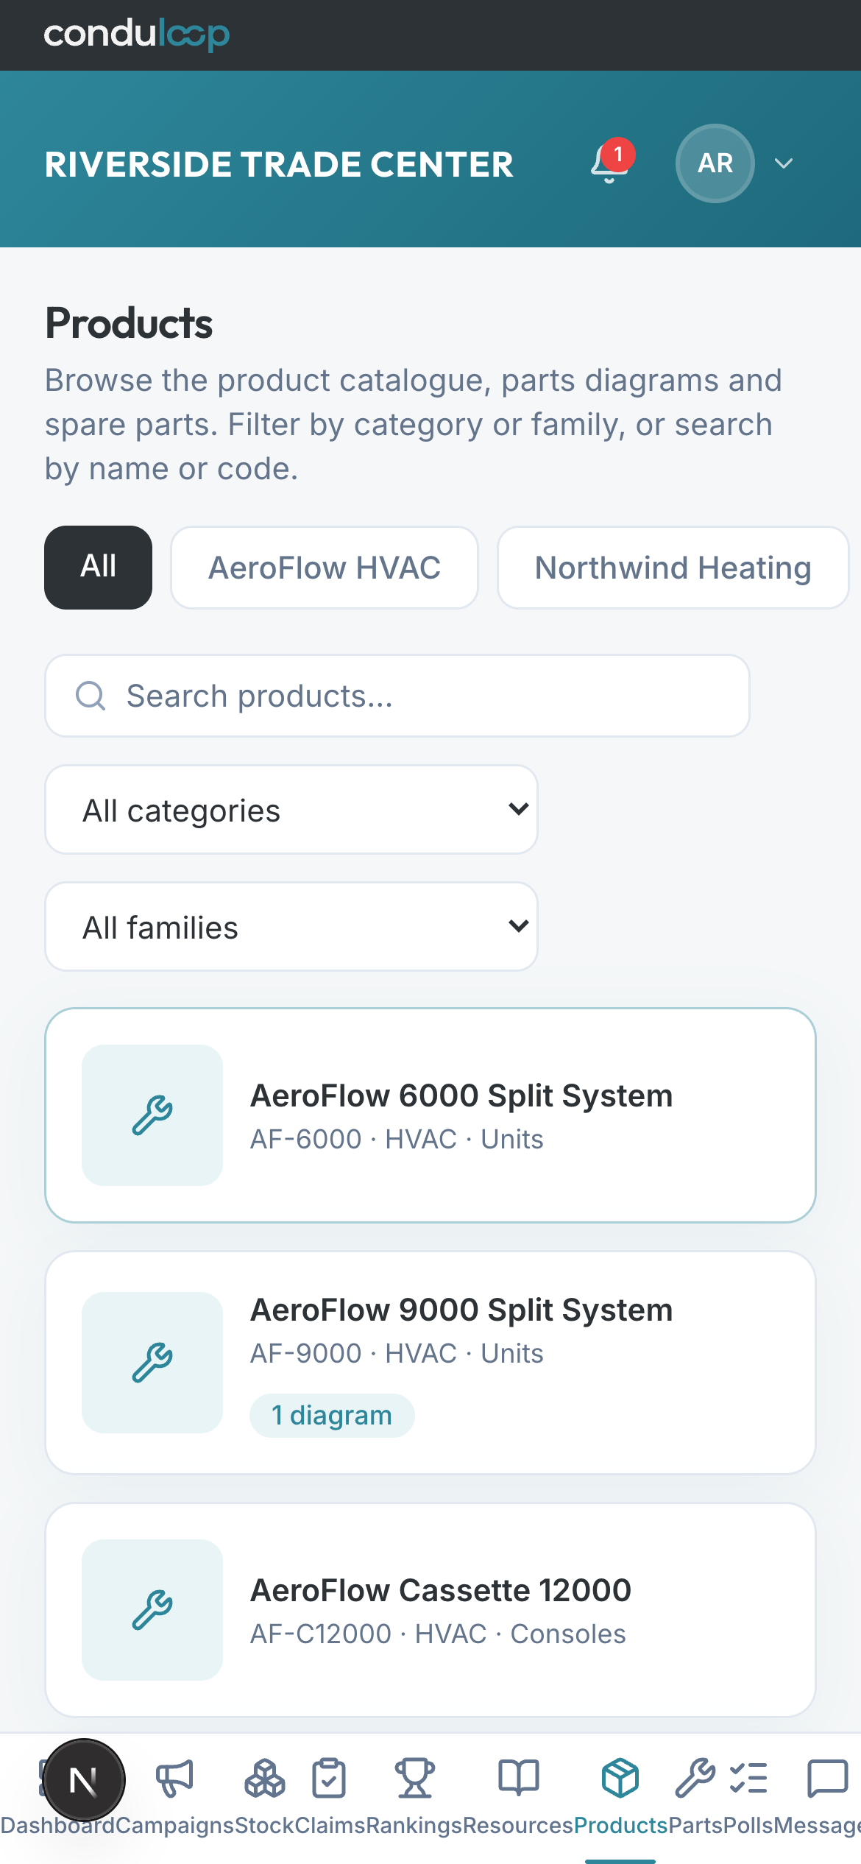Click AF-9000 · HVAC · Units text
Viewport: 861px width, 1864px height.
point(397,1353)
